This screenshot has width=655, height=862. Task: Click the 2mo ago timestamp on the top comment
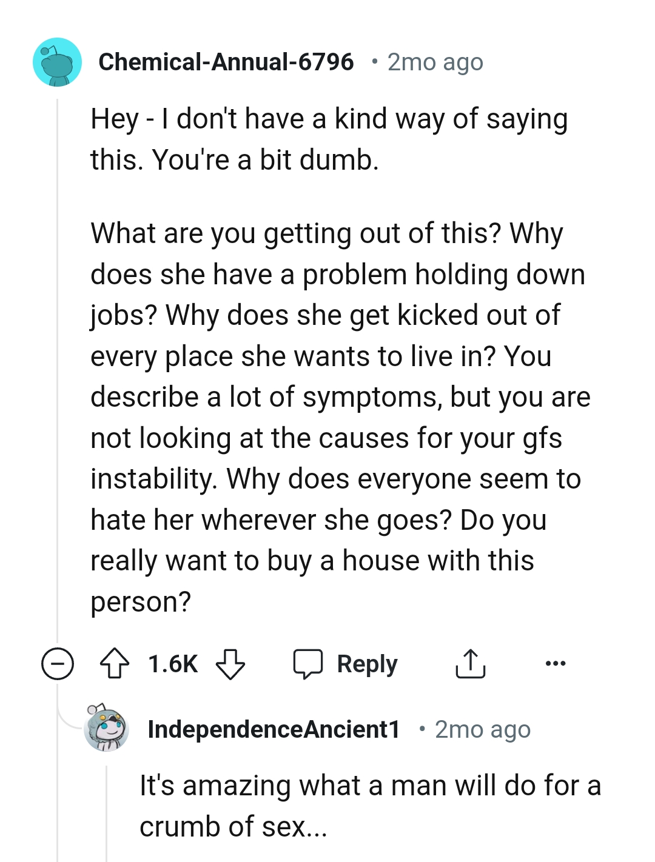tap(434, 61)
